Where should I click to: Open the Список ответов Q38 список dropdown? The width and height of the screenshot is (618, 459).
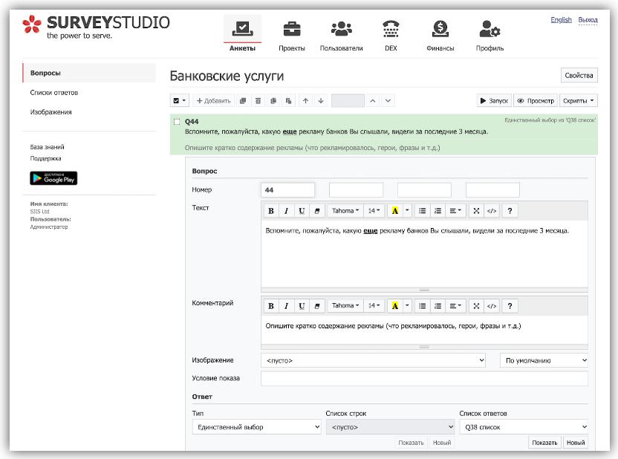pos(524,427)
